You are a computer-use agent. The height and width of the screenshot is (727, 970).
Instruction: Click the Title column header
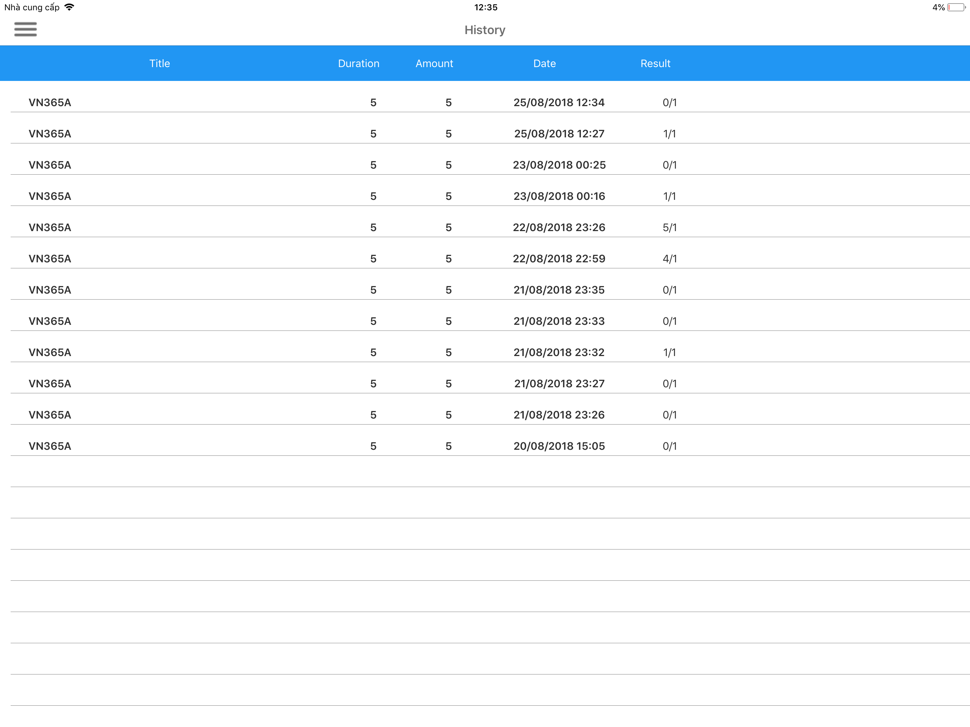[160, 64]
